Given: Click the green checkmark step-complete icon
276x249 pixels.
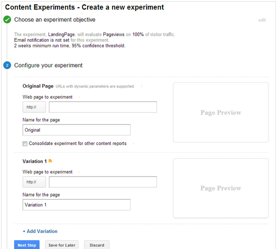Looking at the screenshot, I should click(x=7, y=19).
